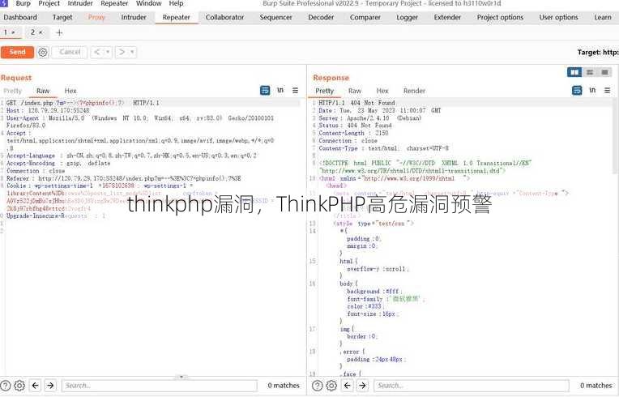Open the Burp menu
Image resolution: width=619 pixels, height=397 pixels.
(x=23, y=3)
